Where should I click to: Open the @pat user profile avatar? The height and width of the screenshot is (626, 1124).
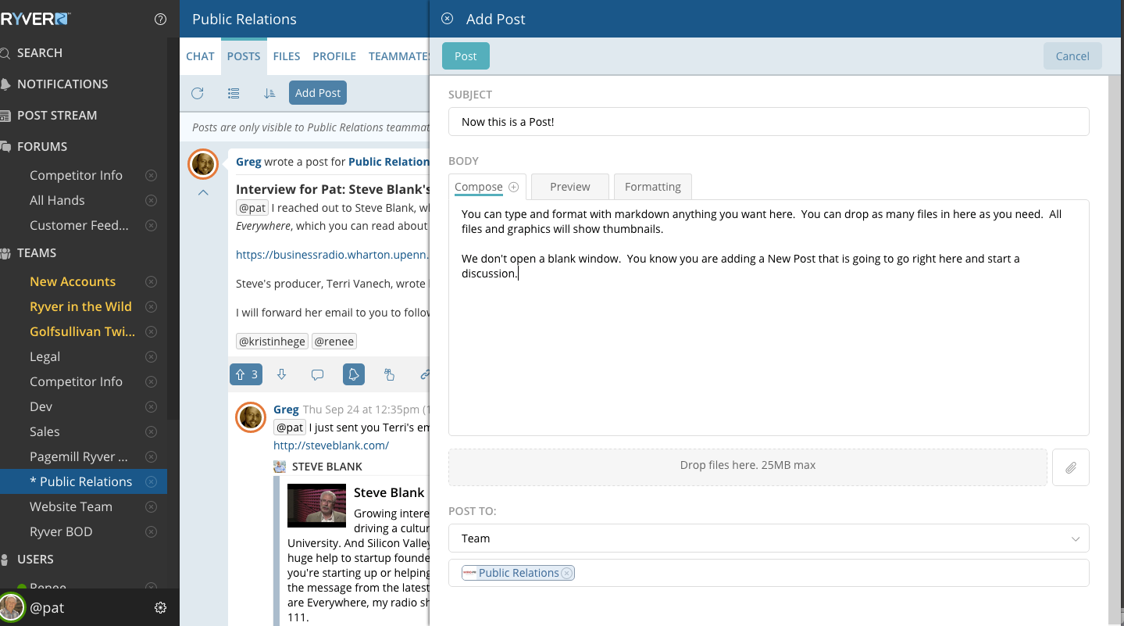point(12,607)
